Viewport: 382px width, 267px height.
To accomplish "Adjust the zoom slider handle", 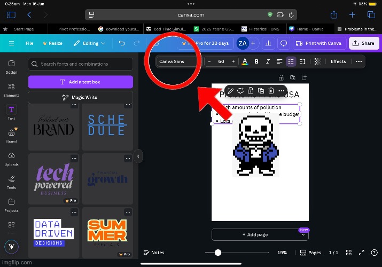I will pyautogui.click(x=218, y=253).
